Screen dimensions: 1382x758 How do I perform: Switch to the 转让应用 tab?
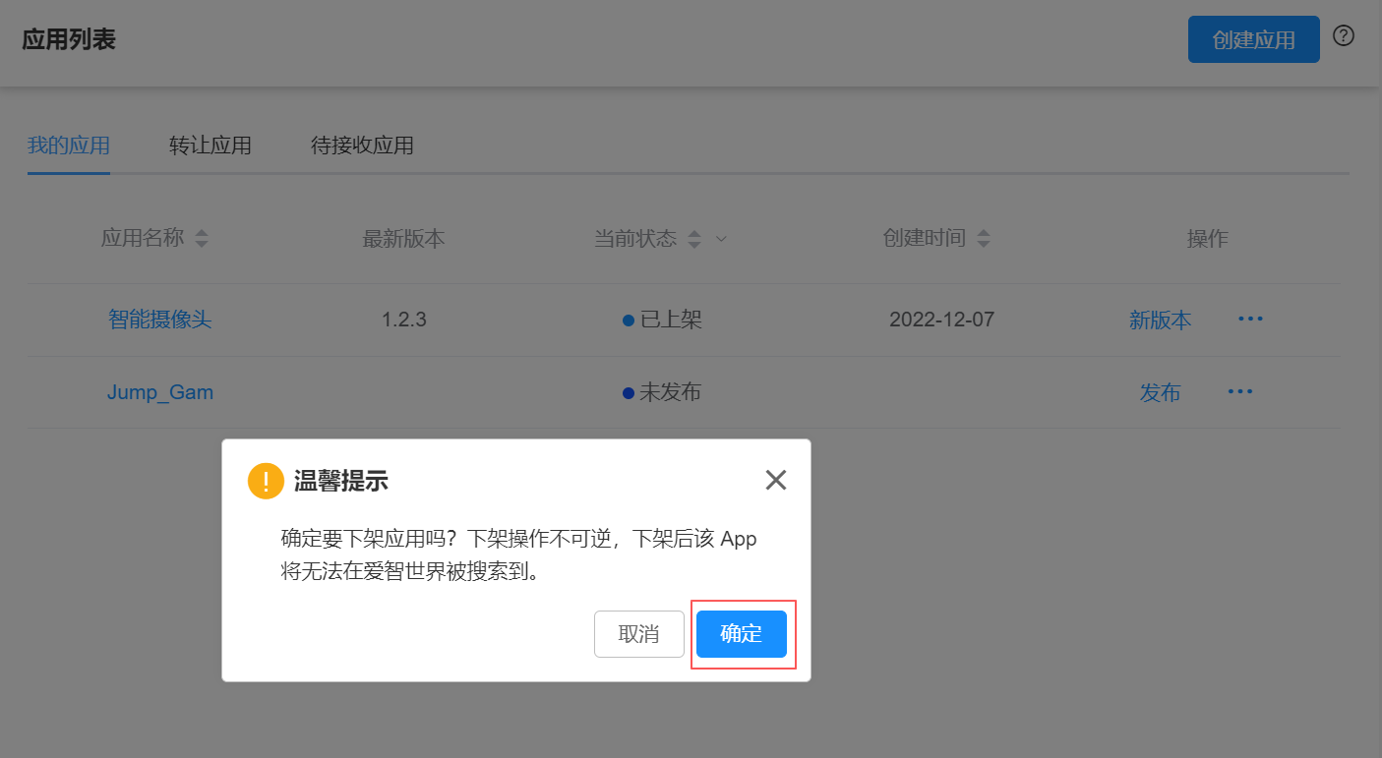coord(210,145)
